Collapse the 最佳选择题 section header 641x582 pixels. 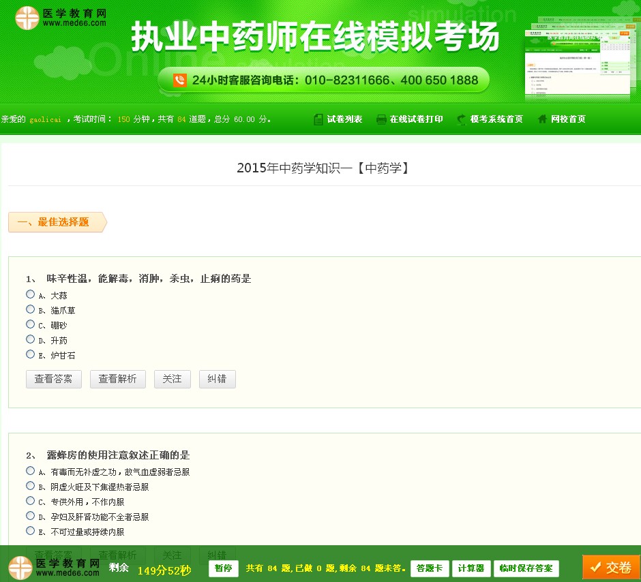pyautogui.click(x=53, y=222)
